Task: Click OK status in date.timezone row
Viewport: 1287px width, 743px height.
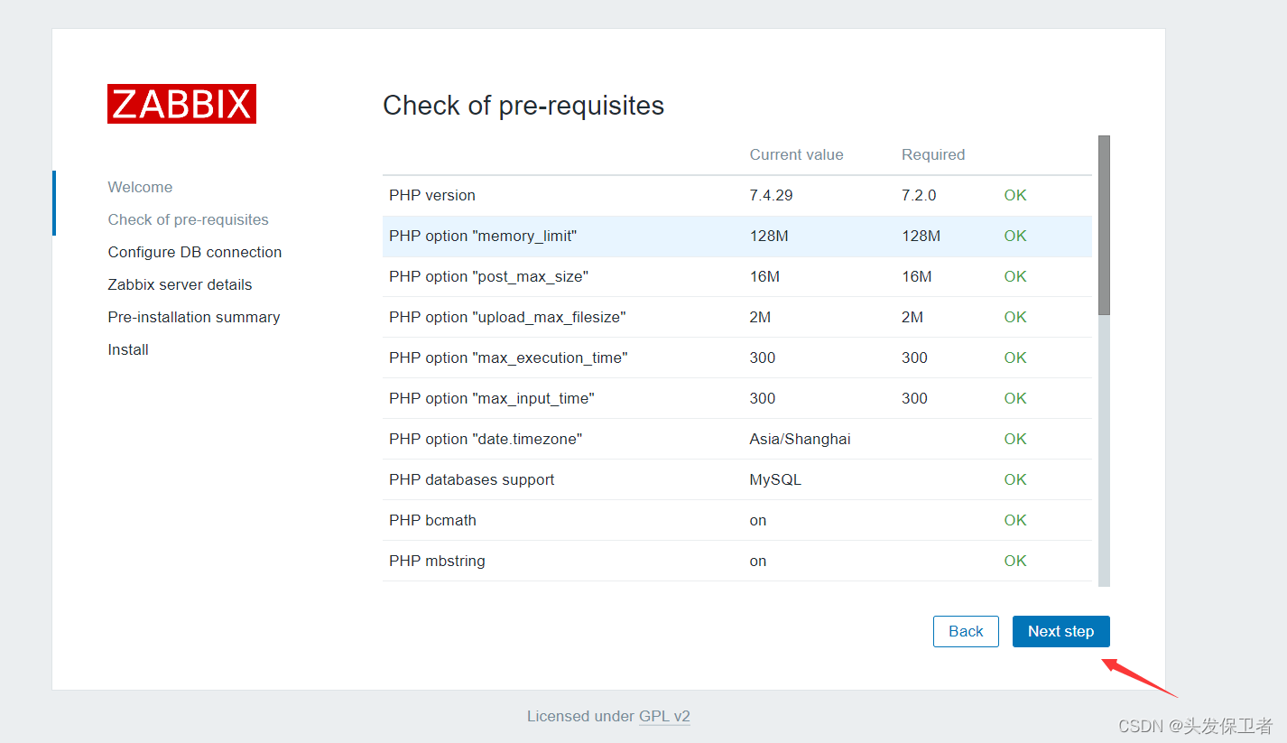Action: tap(1015, 439)
